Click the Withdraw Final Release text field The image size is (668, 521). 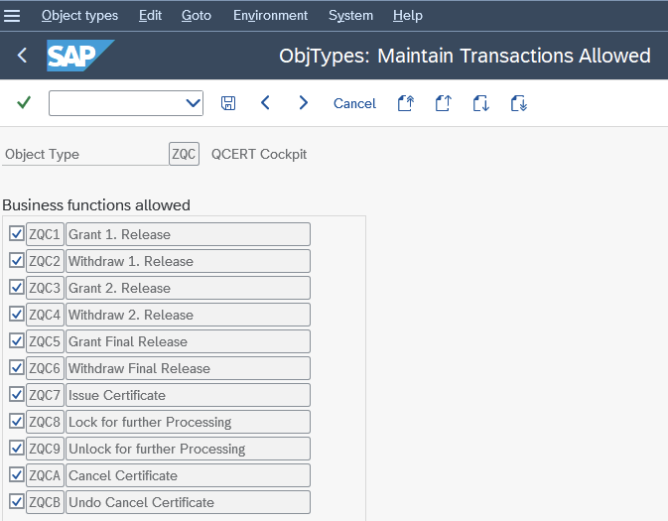[x=187, y=368]
